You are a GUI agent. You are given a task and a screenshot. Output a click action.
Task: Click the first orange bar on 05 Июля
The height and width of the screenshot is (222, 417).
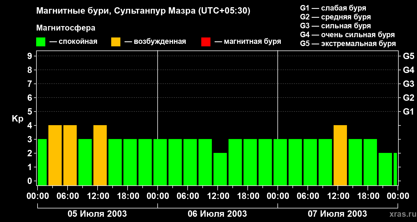(55, 155)
